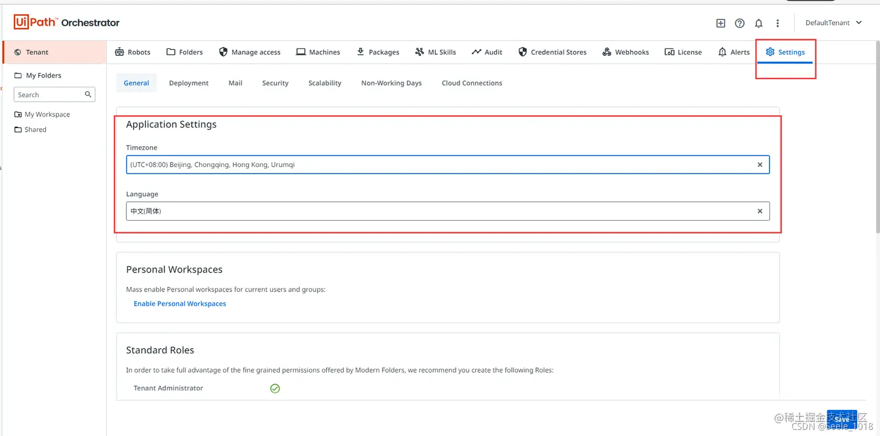Select the General settings sub-tab
This screenshot has height=436, width=880.
tap(136, 83)
